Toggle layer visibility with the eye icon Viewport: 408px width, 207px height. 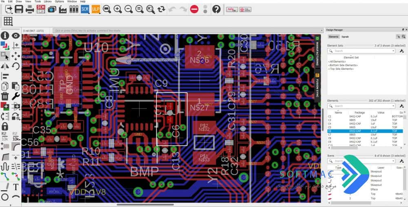click(16, 36)
